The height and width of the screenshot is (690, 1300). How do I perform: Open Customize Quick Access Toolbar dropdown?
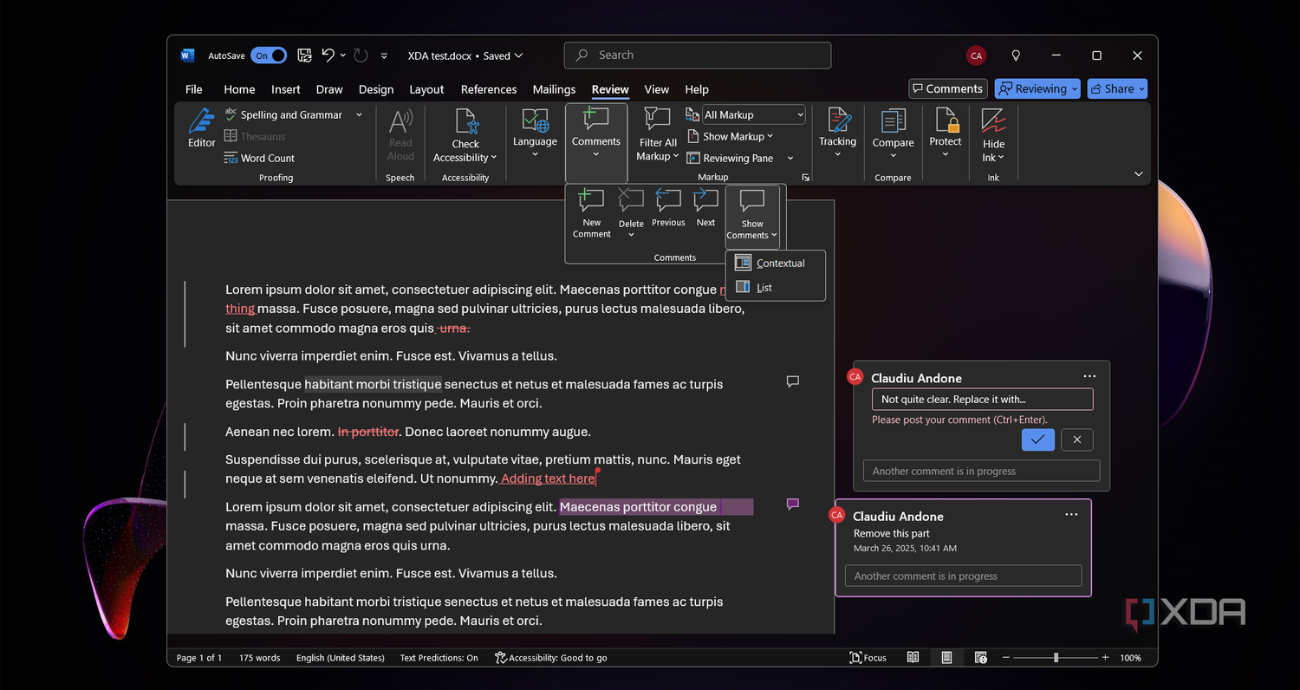coord(384,55)
